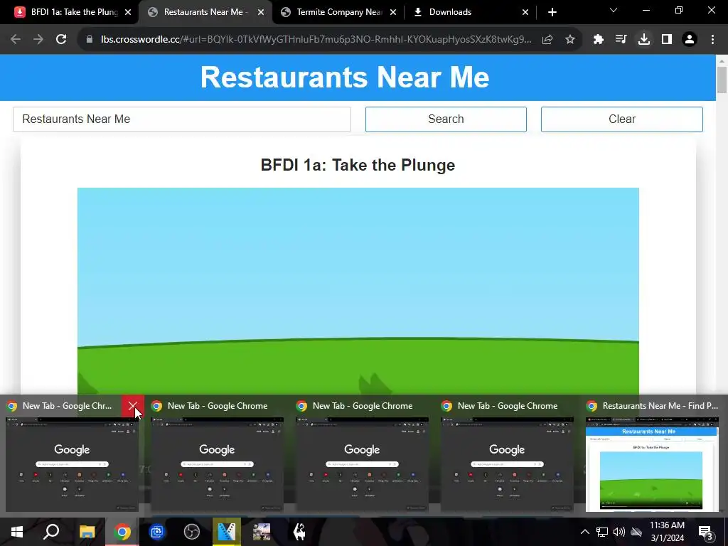Close first New Tab preview with red X
The width and height of the screenshot is (728, 546).
click(133, 406)
